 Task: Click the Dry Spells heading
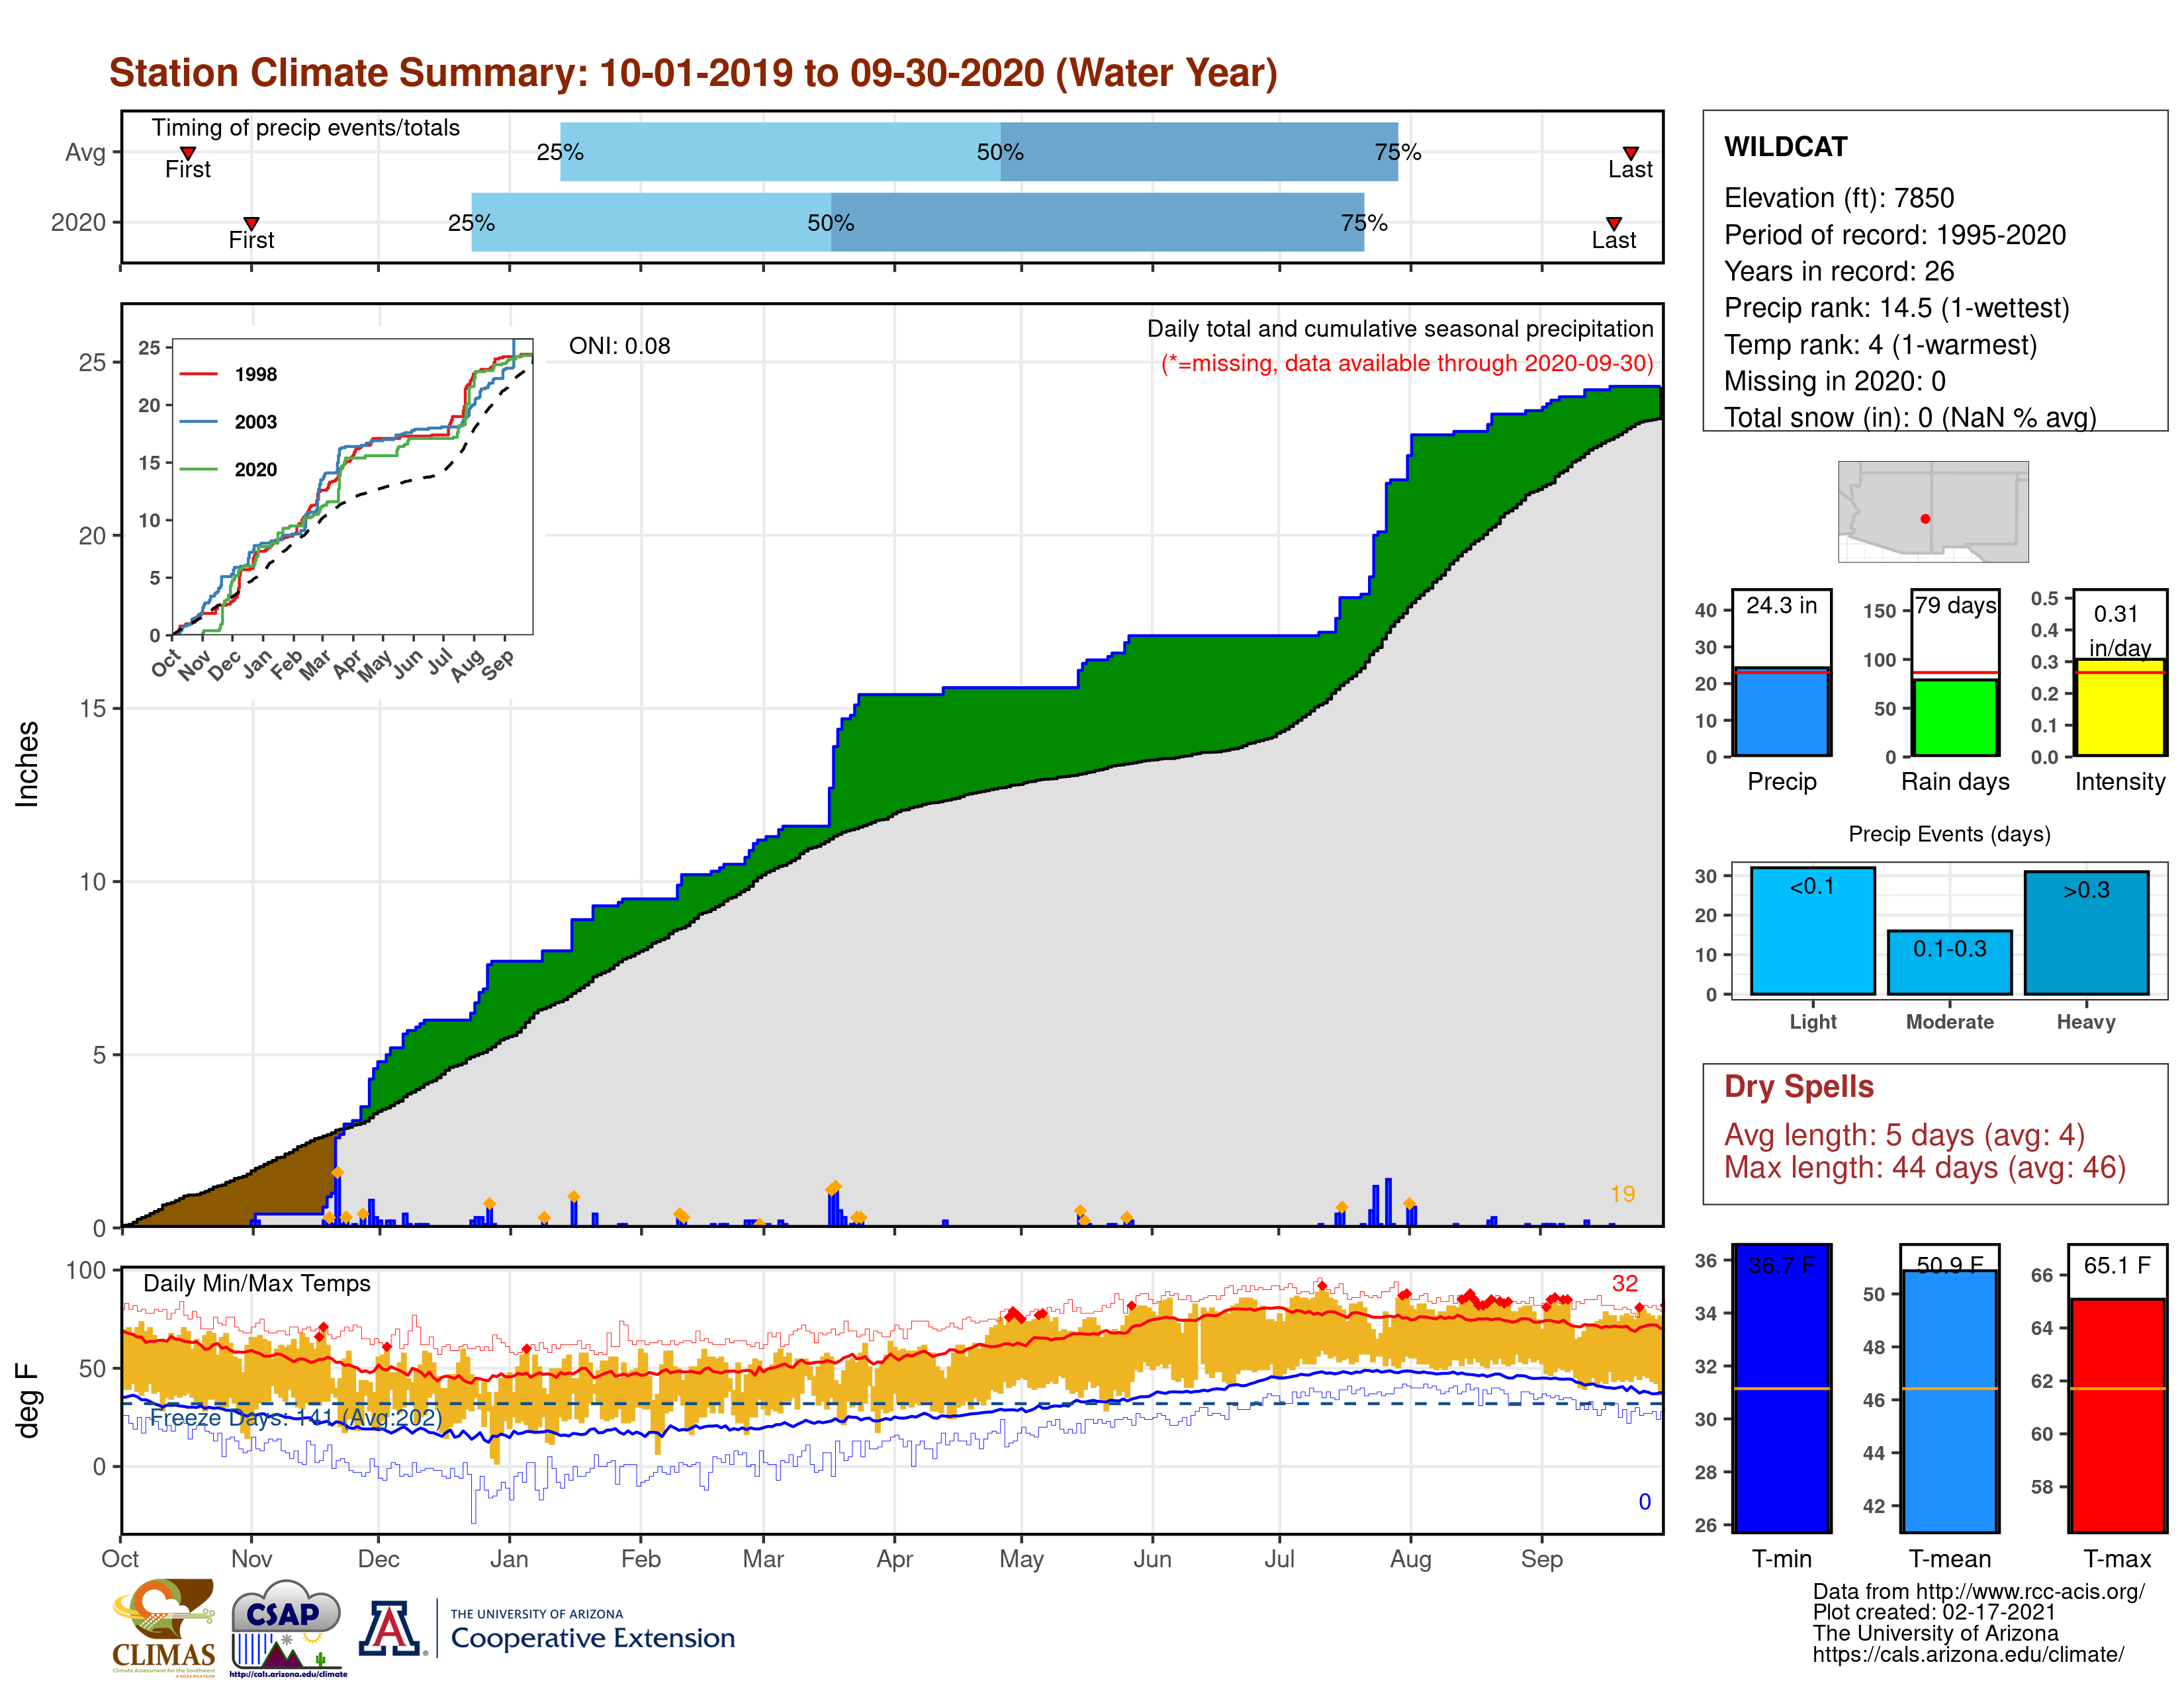(x=1798, y=1086)
